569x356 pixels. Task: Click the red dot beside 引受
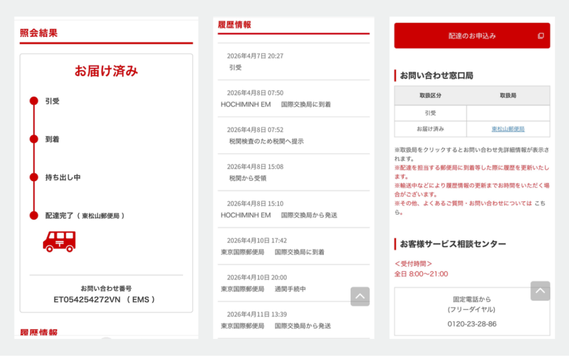click(34, 101)
